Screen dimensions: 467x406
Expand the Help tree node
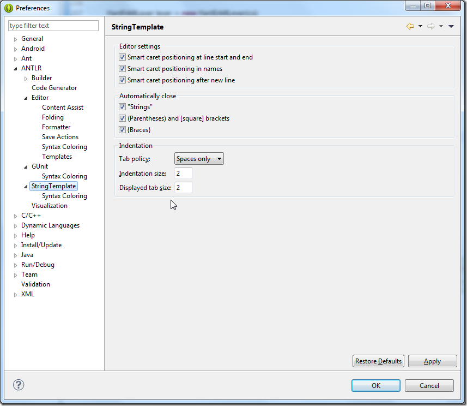15,236
